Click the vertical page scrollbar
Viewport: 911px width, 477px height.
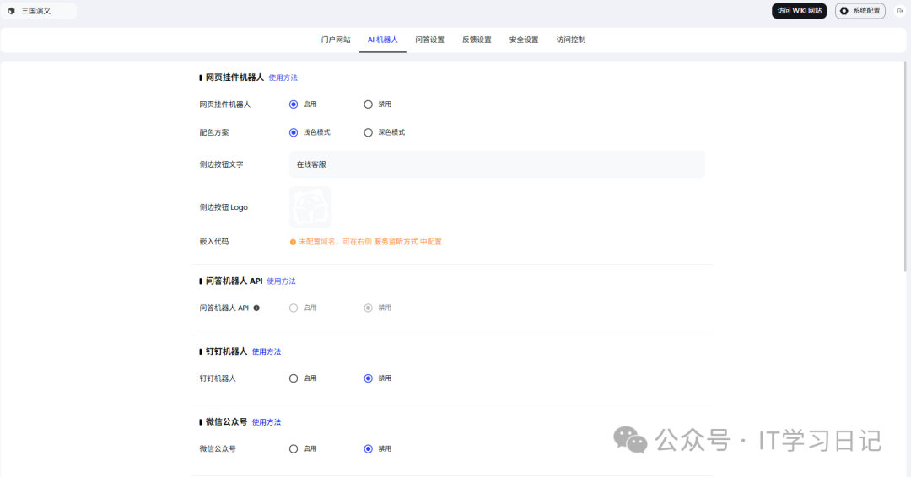pos(905,167)
